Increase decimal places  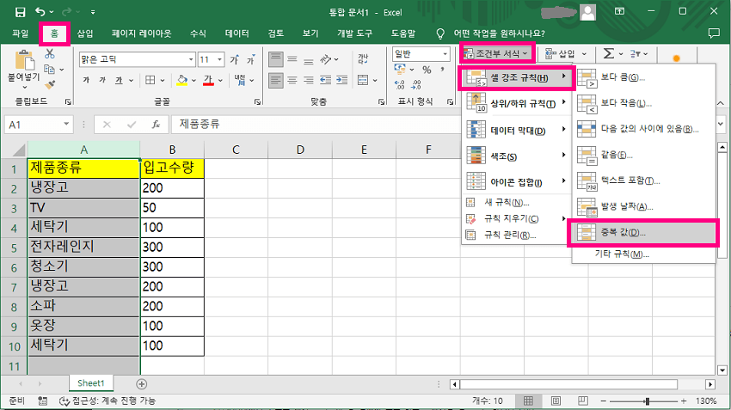[400, 85]
